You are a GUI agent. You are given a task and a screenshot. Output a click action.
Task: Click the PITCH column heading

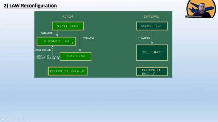click(x=67, y=16)
